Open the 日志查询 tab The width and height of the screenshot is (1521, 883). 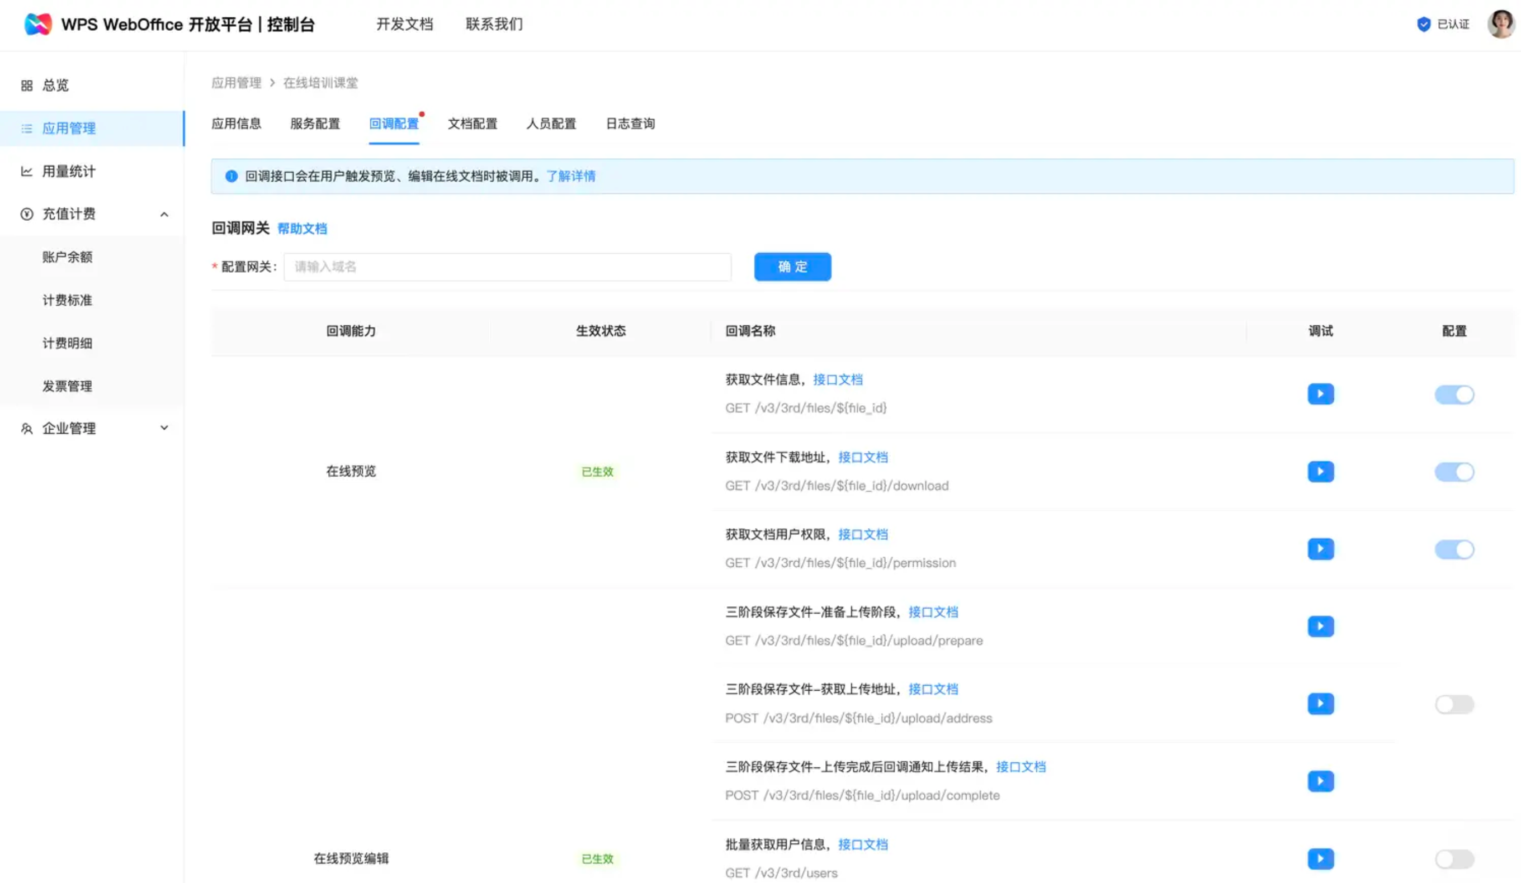pos(630,124)
